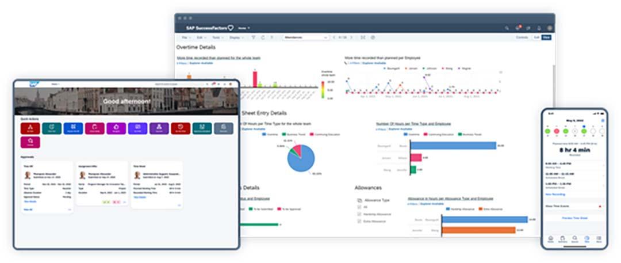This screenshot has height=263, width=621.
Task: Click the fullscreen expand icon in report toolbar
Action: 363,37
